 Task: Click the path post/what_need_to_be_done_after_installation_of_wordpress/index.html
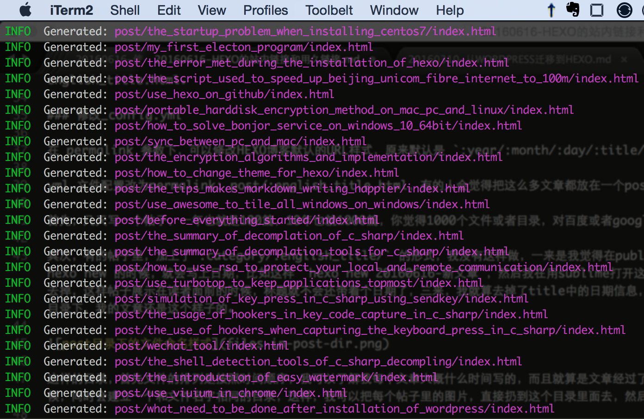coord(334,409)
